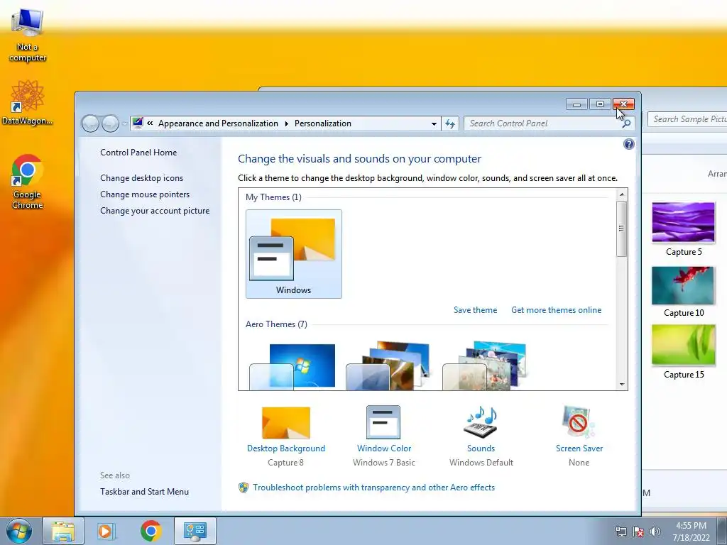Viewport: 727px width, 545px height.
Task: Open Google Chrome desktop shortcut
Action: pyautogui.click(x=28, y=182)
